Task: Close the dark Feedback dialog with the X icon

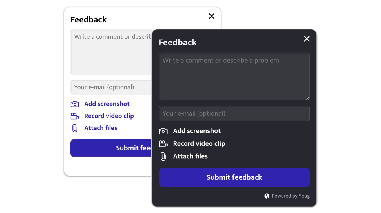Action: (x=307, y=39)
